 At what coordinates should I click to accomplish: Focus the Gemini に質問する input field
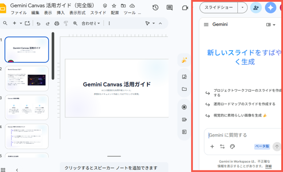point(242,135)
